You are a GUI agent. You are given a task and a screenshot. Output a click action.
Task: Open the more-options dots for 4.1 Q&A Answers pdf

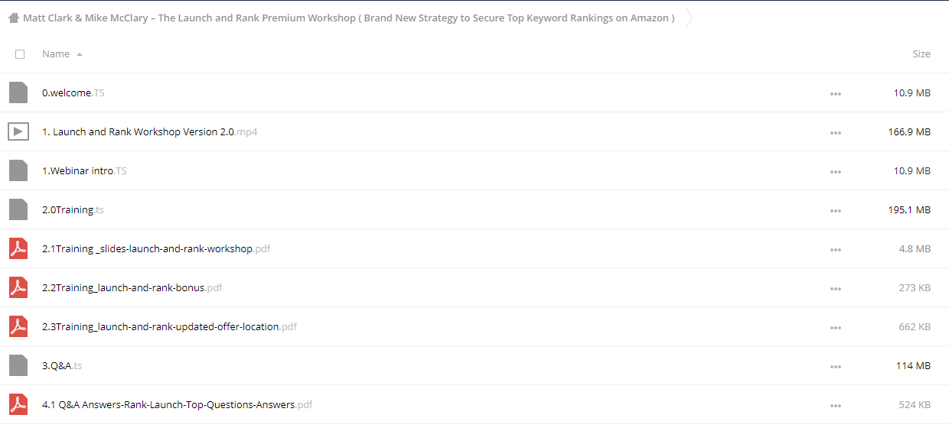coord(836,405)
